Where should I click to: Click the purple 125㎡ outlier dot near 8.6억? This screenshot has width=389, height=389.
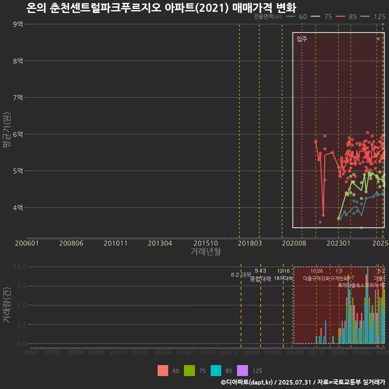coord(378,39)
